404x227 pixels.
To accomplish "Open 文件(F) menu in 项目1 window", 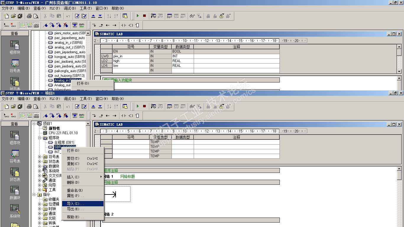I will (8, 99).
